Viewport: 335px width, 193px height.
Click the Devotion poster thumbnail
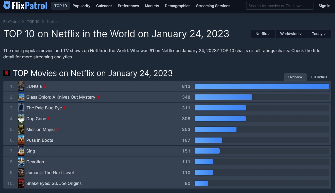pos(21,161)
